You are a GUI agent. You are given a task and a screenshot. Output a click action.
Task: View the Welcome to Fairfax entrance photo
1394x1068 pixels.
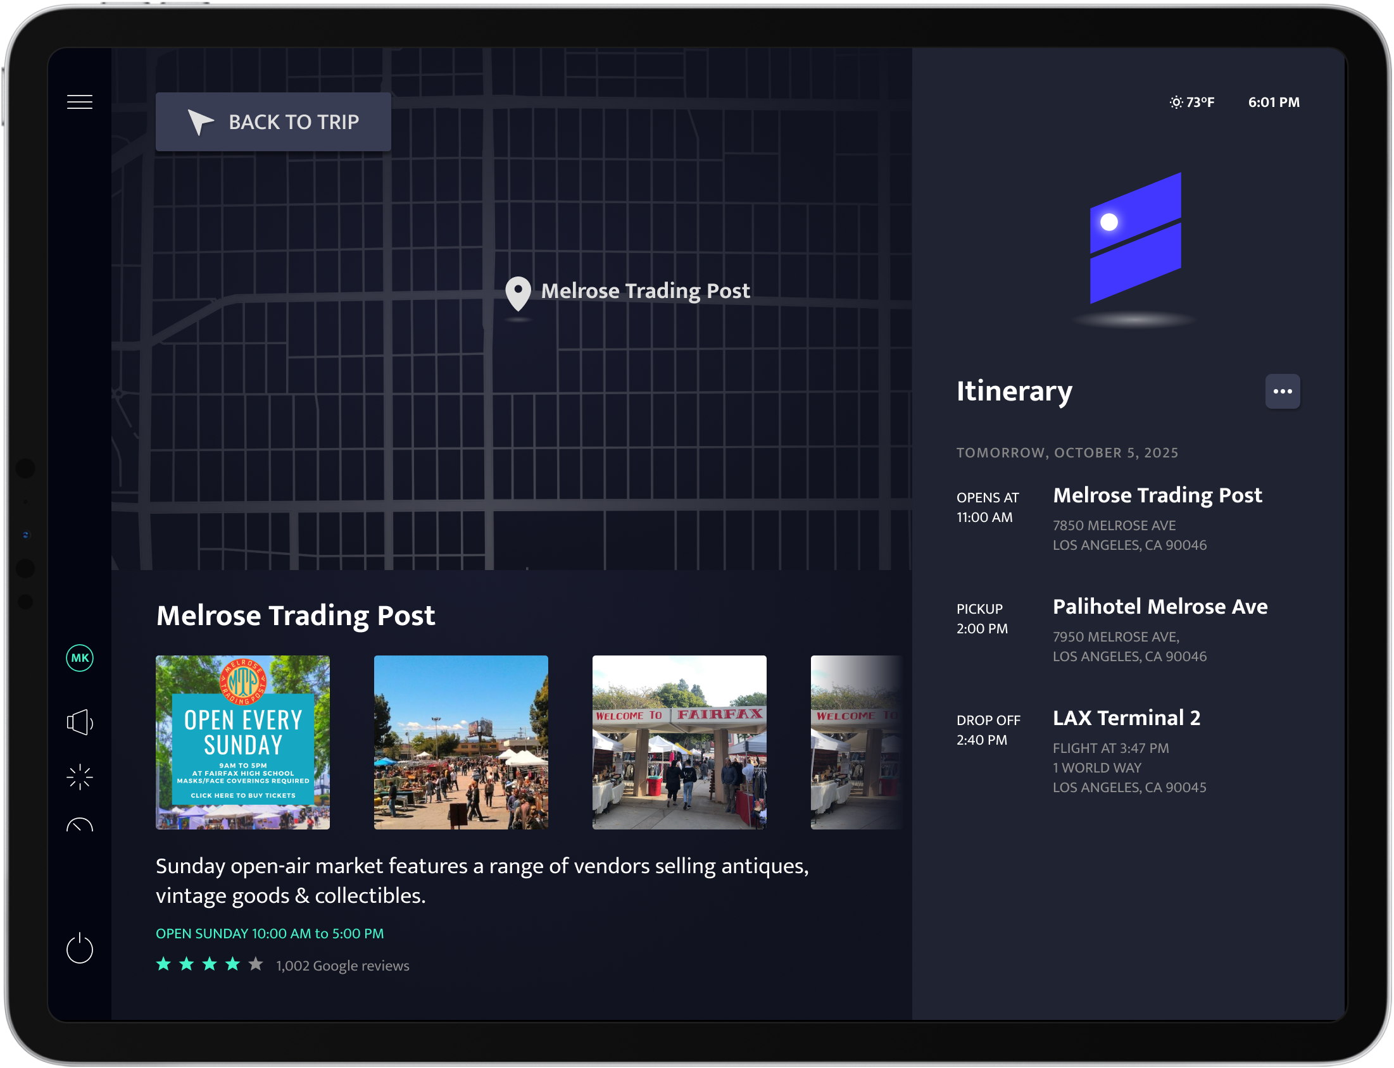click(x=679, y=742)
